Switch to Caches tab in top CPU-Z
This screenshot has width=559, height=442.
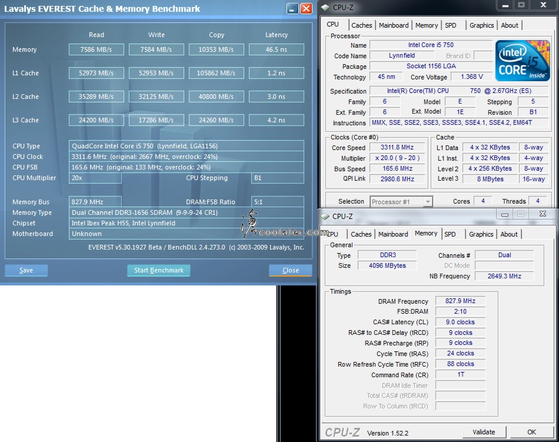click(361, 25)
